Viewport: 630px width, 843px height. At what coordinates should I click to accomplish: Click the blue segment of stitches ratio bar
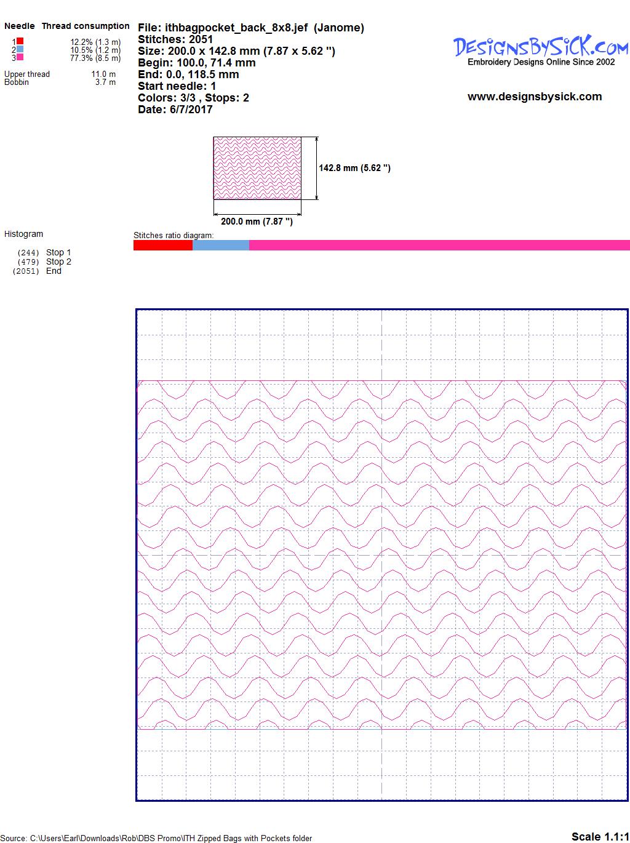pos(221,246)
